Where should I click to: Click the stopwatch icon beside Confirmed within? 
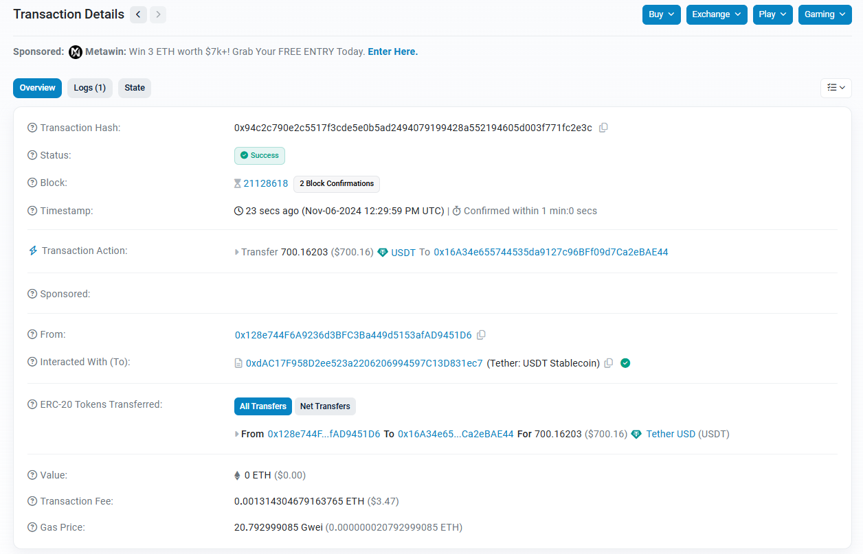456,211
